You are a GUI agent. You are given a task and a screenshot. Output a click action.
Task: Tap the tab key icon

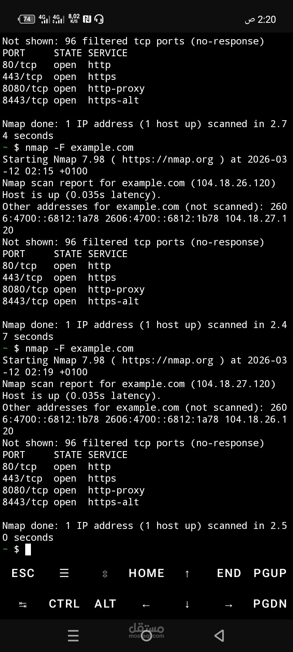[23, 605]
